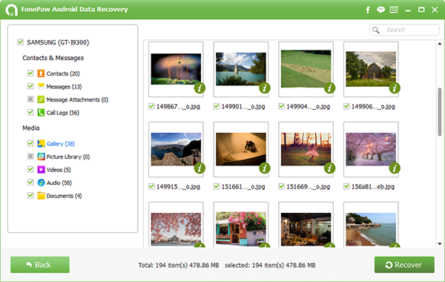Show info for photo 149915..._o.jpg
The height and width of the screenshot is (282, 445).
click(200, 168)
